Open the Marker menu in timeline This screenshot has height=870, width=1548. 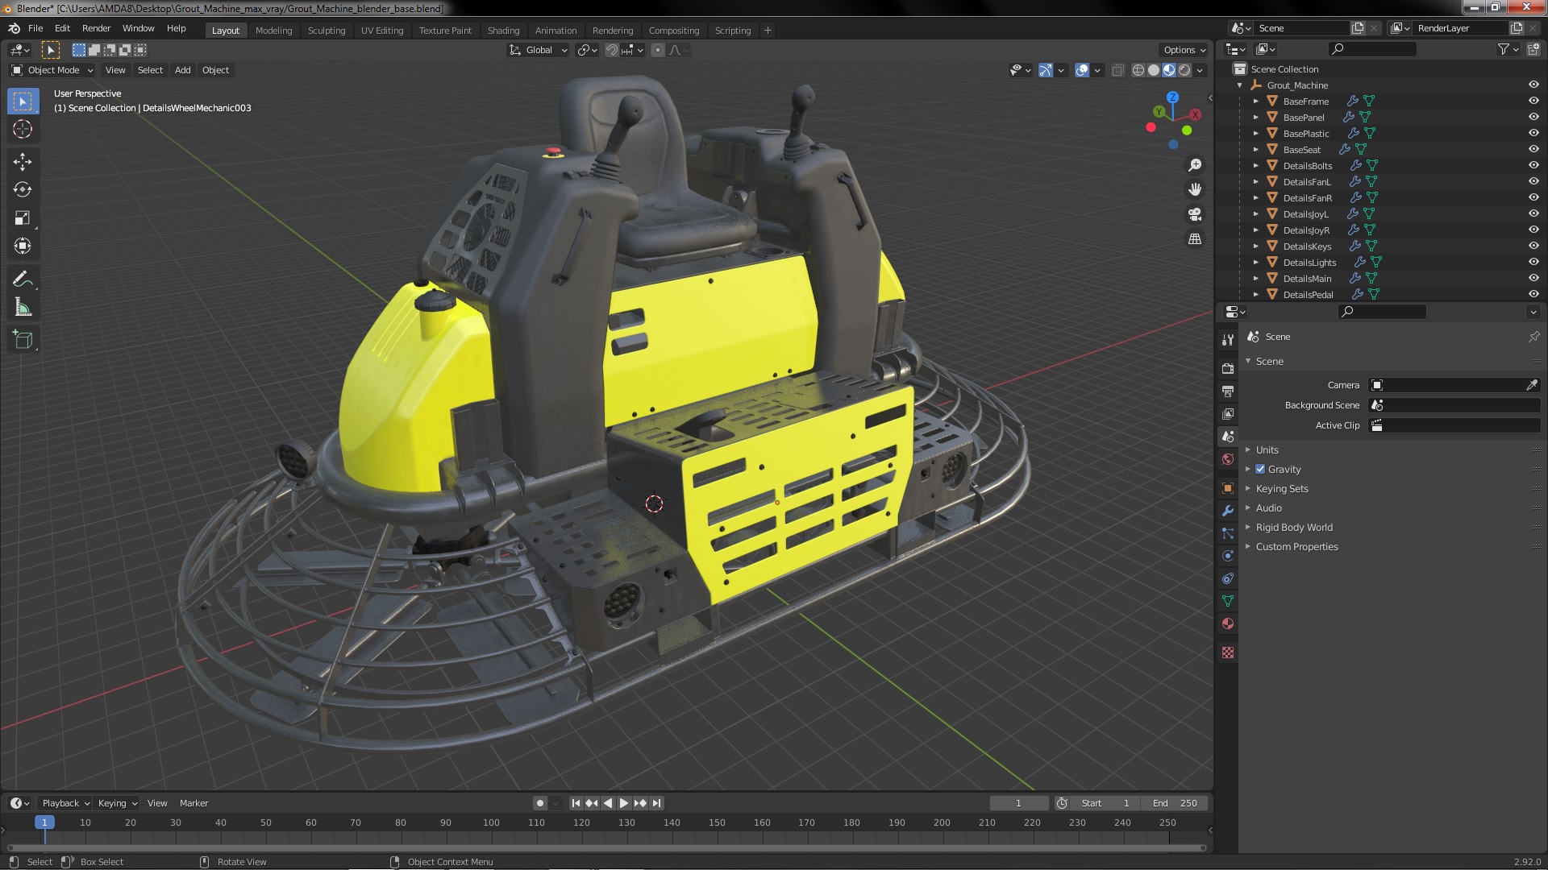tap(193, 803)
